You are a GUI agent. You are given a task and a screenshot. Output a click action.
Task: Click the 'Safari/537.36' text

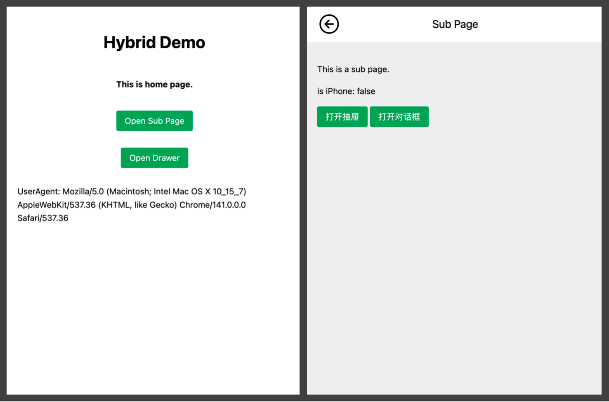click(x=43, y=218)
